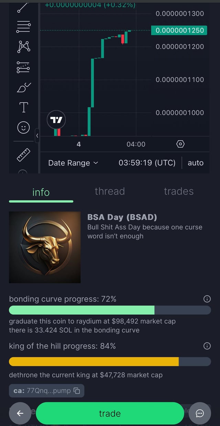Click the TradingView logo on chart

coord(56,120)
